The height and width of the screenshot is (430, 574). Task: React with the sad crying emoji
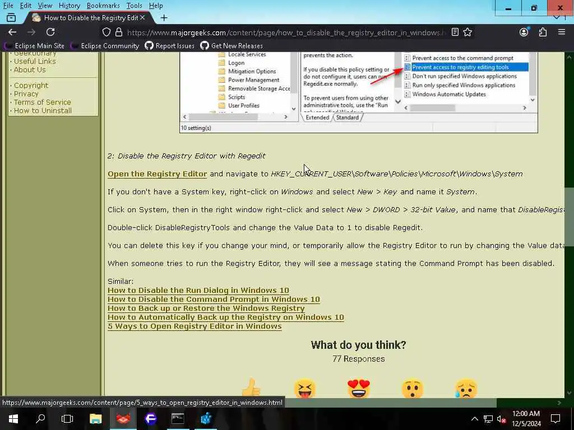pyautogui.click(x=466, y=389)
